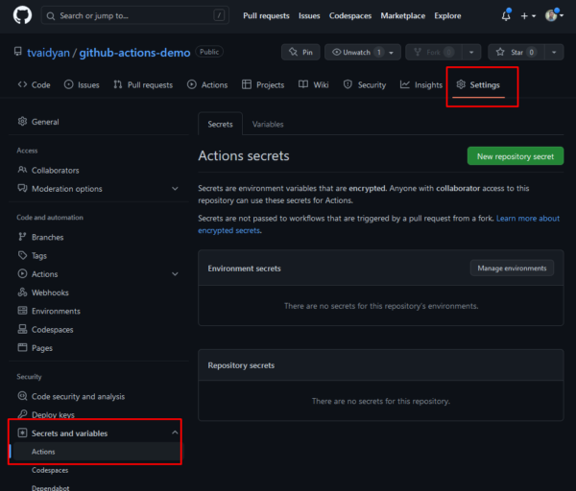
Task: Open Pull requests in the top bar
Action: (266, 15)
